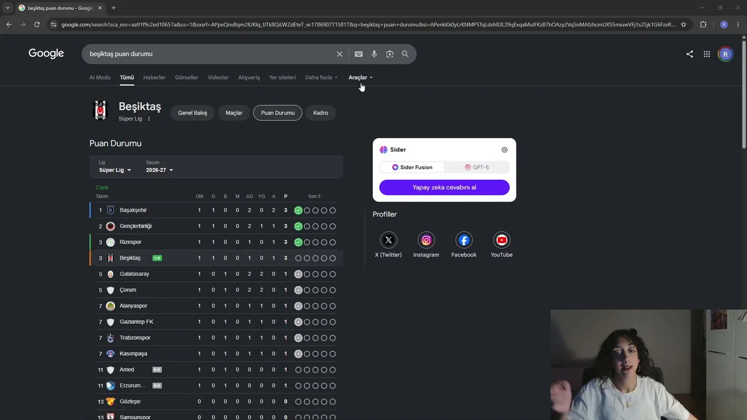Focus the Google search input field
747x420 pixels.
[x=210, y=54]
